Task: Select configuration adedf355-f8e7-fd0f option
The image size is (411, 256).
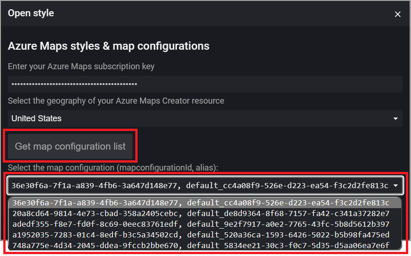Action: point(205,224)
